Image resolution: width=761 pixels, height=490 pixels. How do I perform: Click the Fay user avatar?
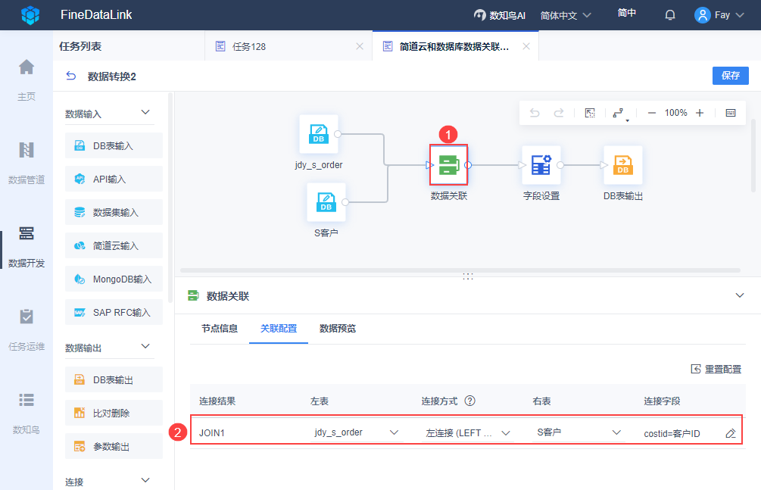(x=702, y=15)
